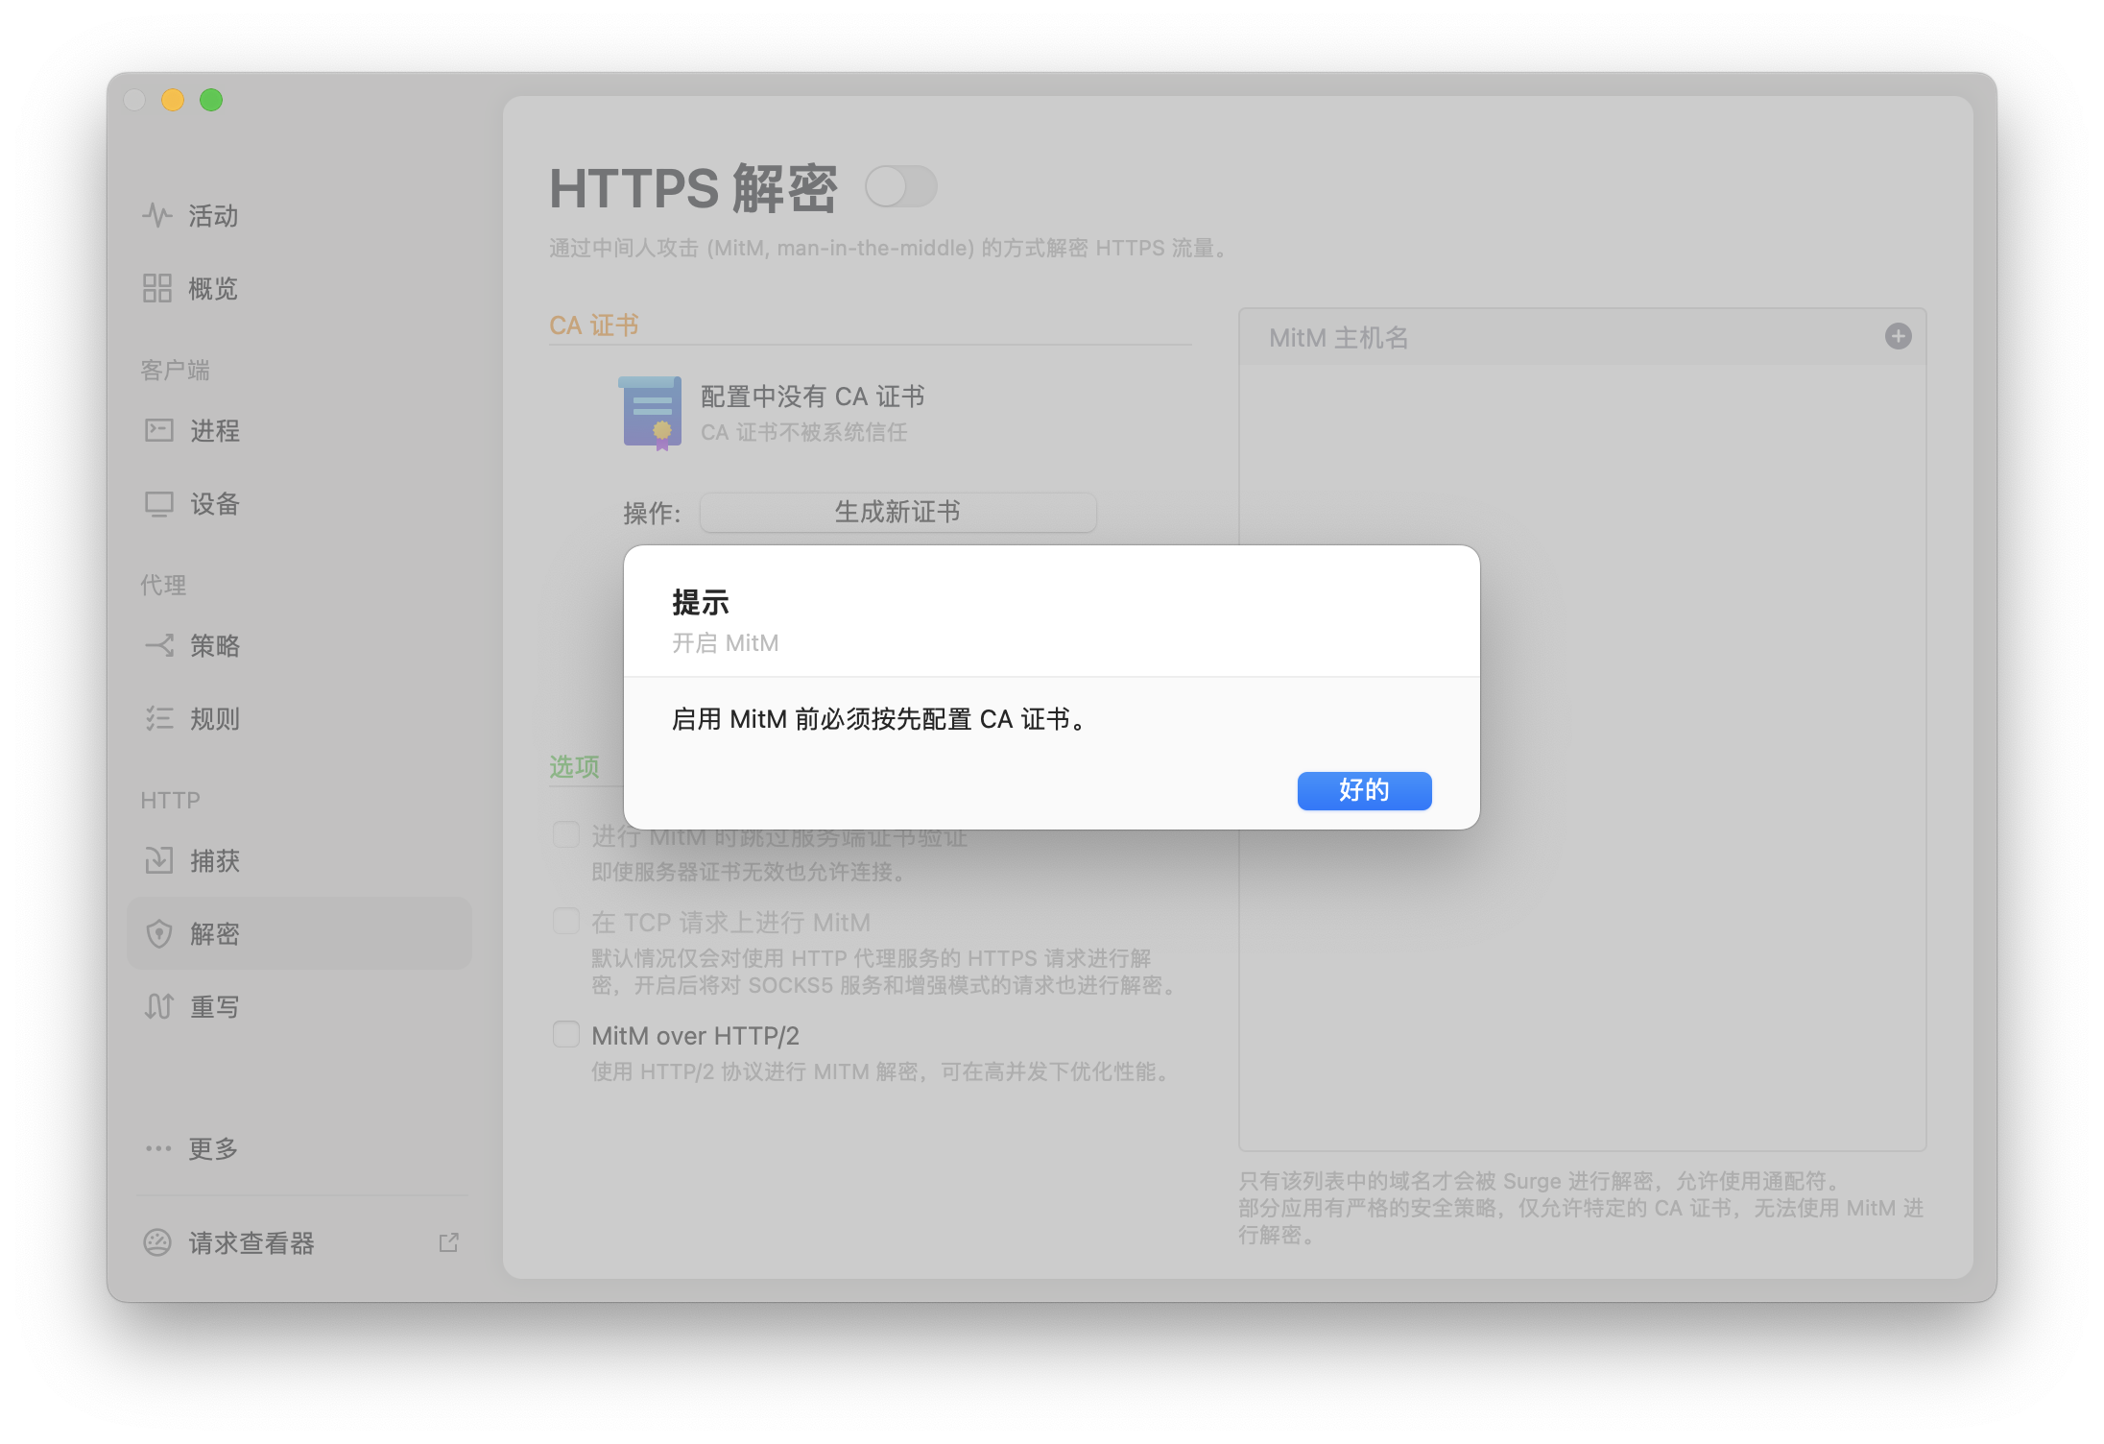Check 在 TCP 请求上进行 MitM option
The image size is (2104, 1444).
[566, 922]
